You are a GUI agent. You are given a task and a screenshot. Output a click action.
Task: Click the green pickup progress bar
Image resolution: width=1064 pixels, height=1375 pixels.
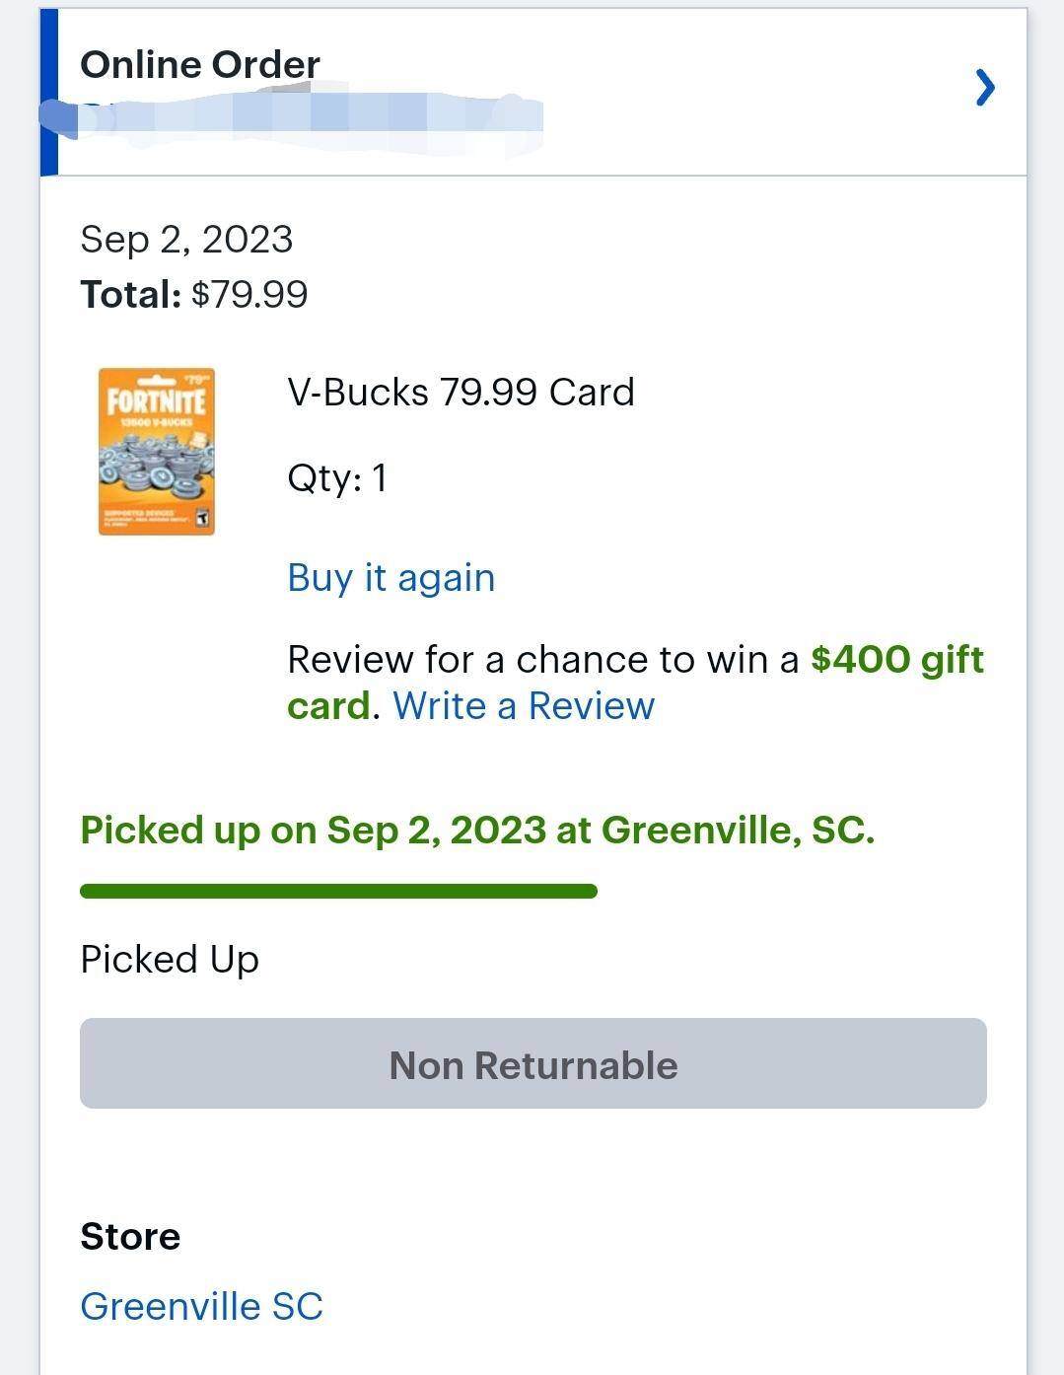(338, 892)
